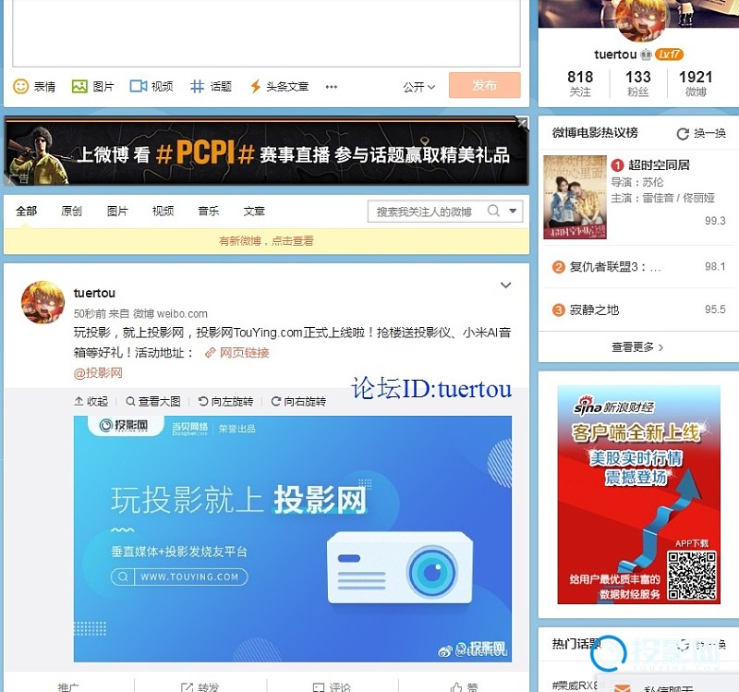Open the 微博 weibo.com source link

coord(170,313)
